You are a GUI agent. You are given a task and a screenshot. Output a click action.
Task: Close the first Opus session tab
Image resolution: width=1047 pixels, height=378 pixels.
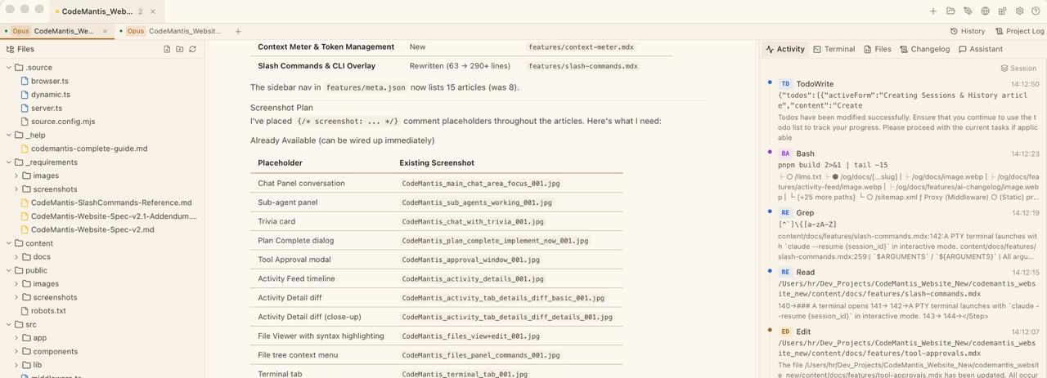coord(105,31)
